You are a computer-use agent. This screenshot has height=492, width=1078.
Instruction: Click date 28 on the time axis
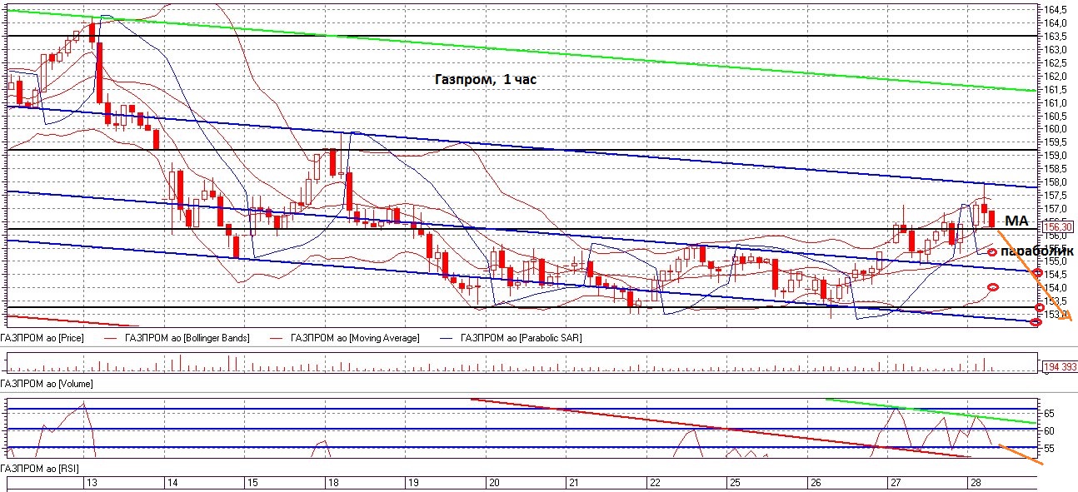pyautogui.click(x=976, y=483)
